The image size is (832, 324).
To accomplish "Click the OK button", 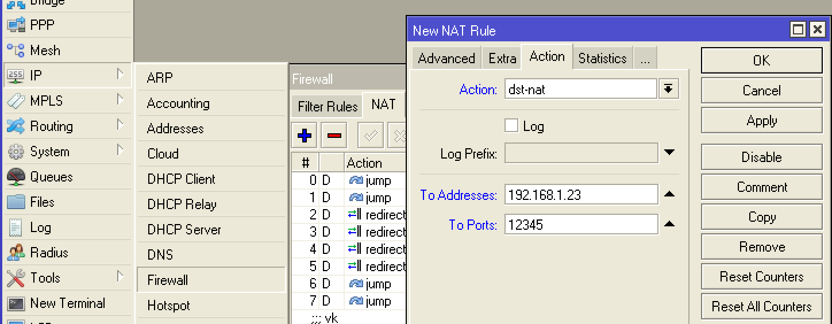I will (762, 60).
